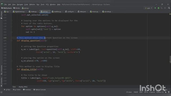Click MyPycharm breadcrumb in navigation bar
The height and width of the screenshot is (96, 171).
click(x=6, y=8)
